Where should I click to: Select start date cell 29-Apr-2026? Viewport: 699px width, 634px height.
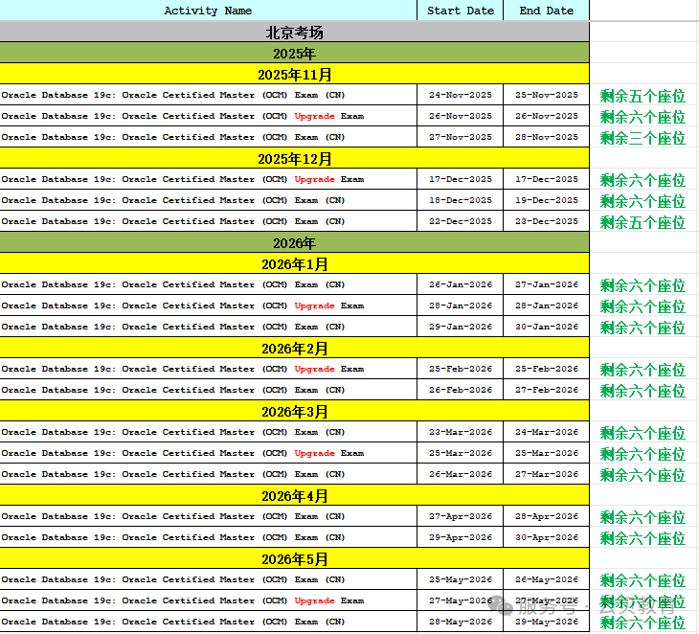pyautogui.click(x=460, y=537)
